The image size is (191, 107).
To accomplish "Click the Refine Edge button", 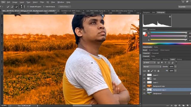I will [x=64, y=7].
